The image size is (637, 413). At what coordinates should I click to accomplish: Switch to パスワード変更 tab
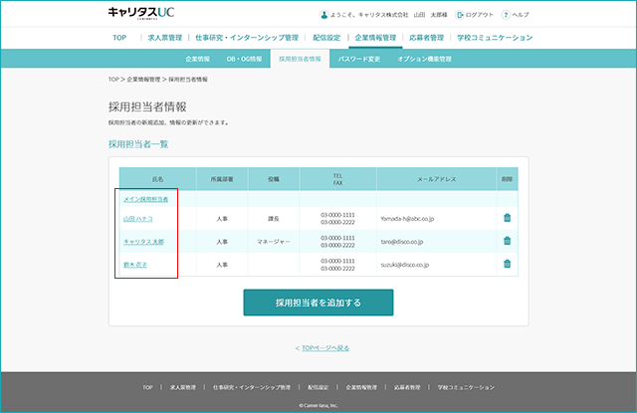click(x=359, y=59)
